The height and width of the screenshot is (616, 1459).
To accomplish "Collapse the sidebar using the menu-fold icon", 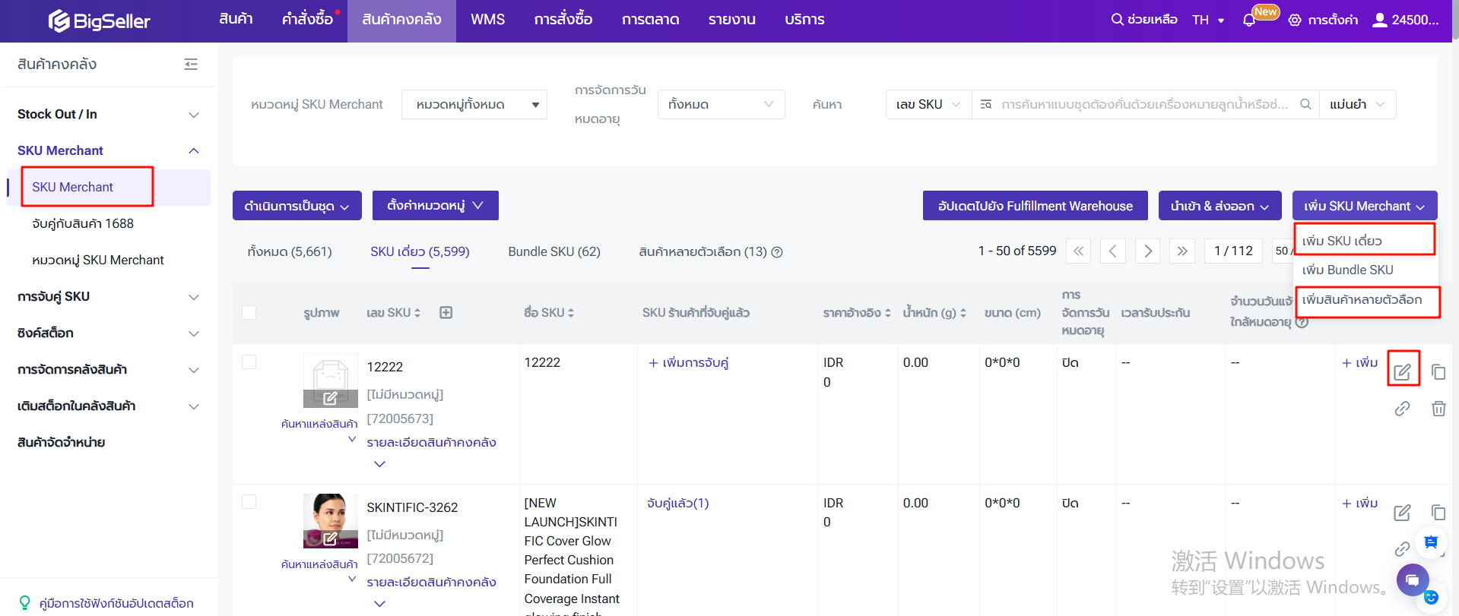I will pyautogui.click(x=191, y=65).
